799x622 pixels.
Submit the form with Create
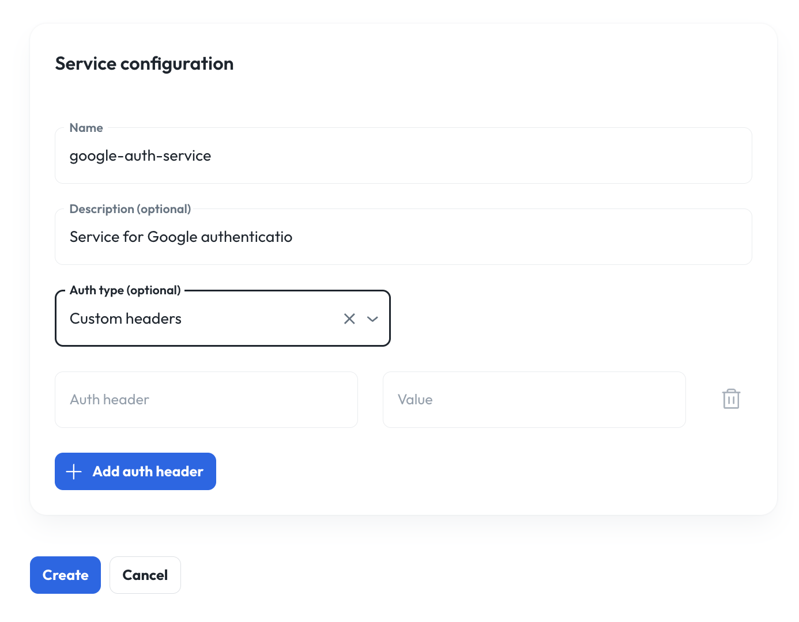click(65, 575)
